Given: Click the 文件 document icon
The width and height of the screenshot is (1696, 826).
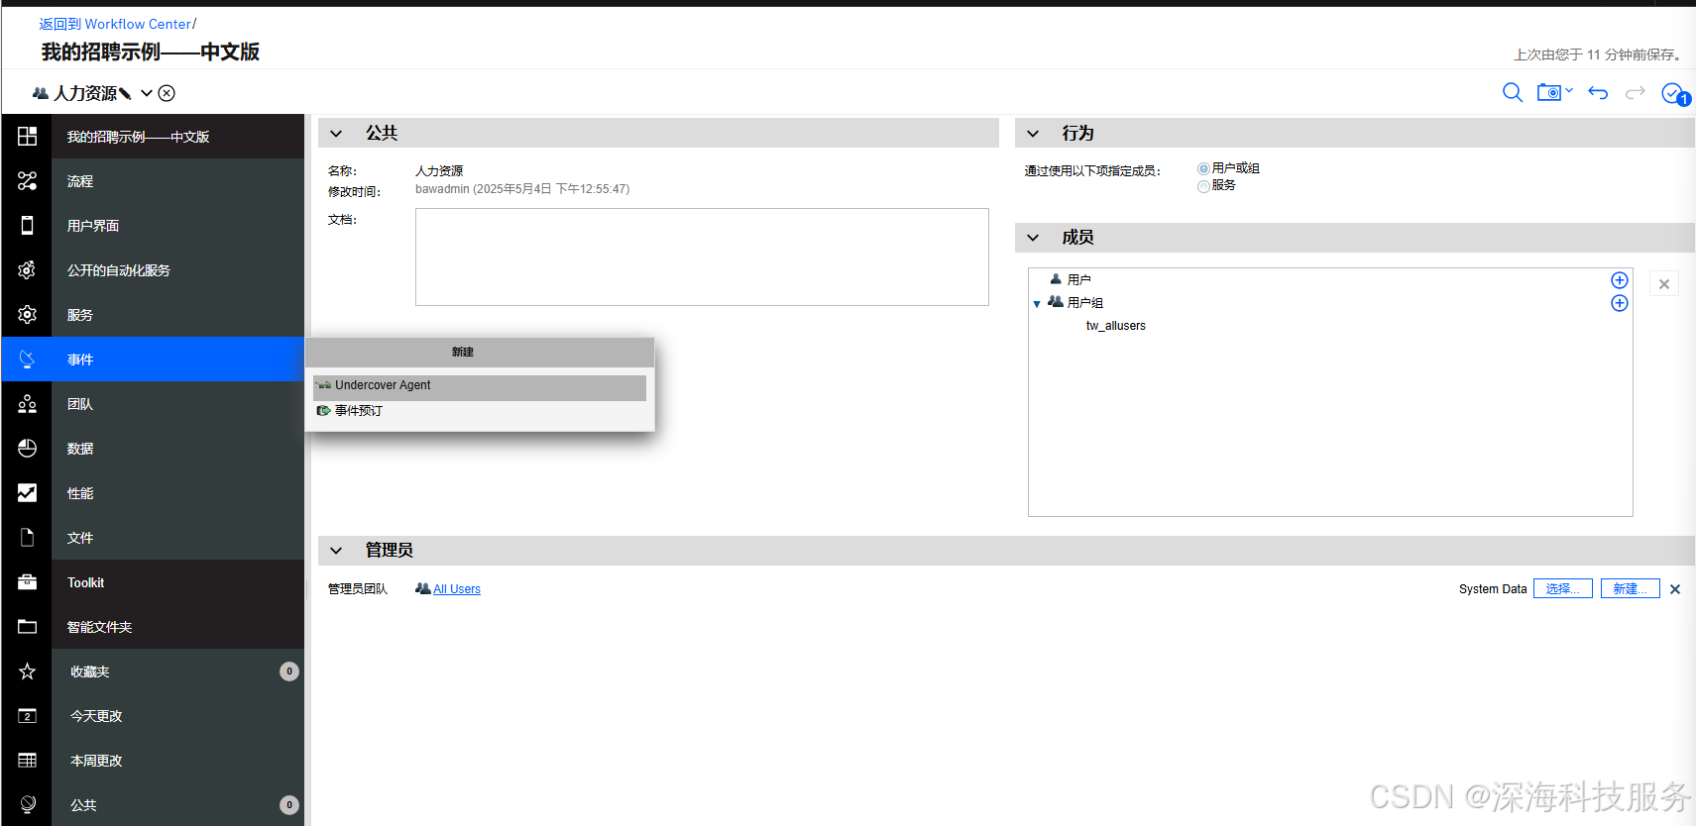Looking at the screenshot, I should pos(27,538).
